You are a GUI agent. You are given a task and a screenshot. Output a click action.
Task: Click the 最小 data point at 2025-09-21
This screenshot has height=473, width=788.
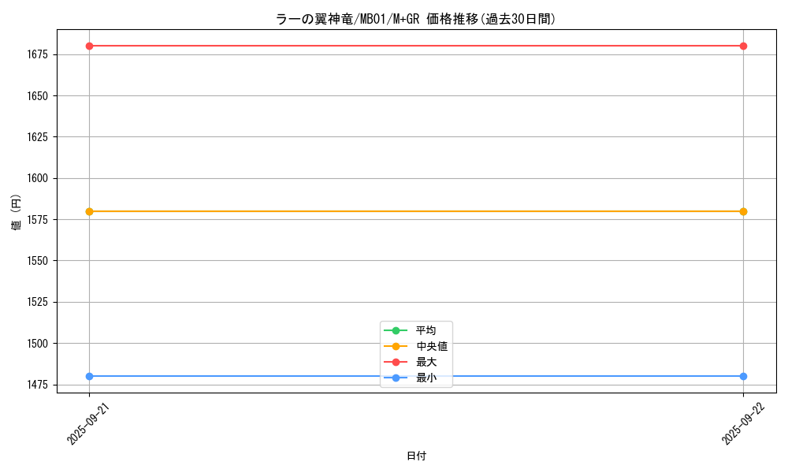[x=90, y=377]
